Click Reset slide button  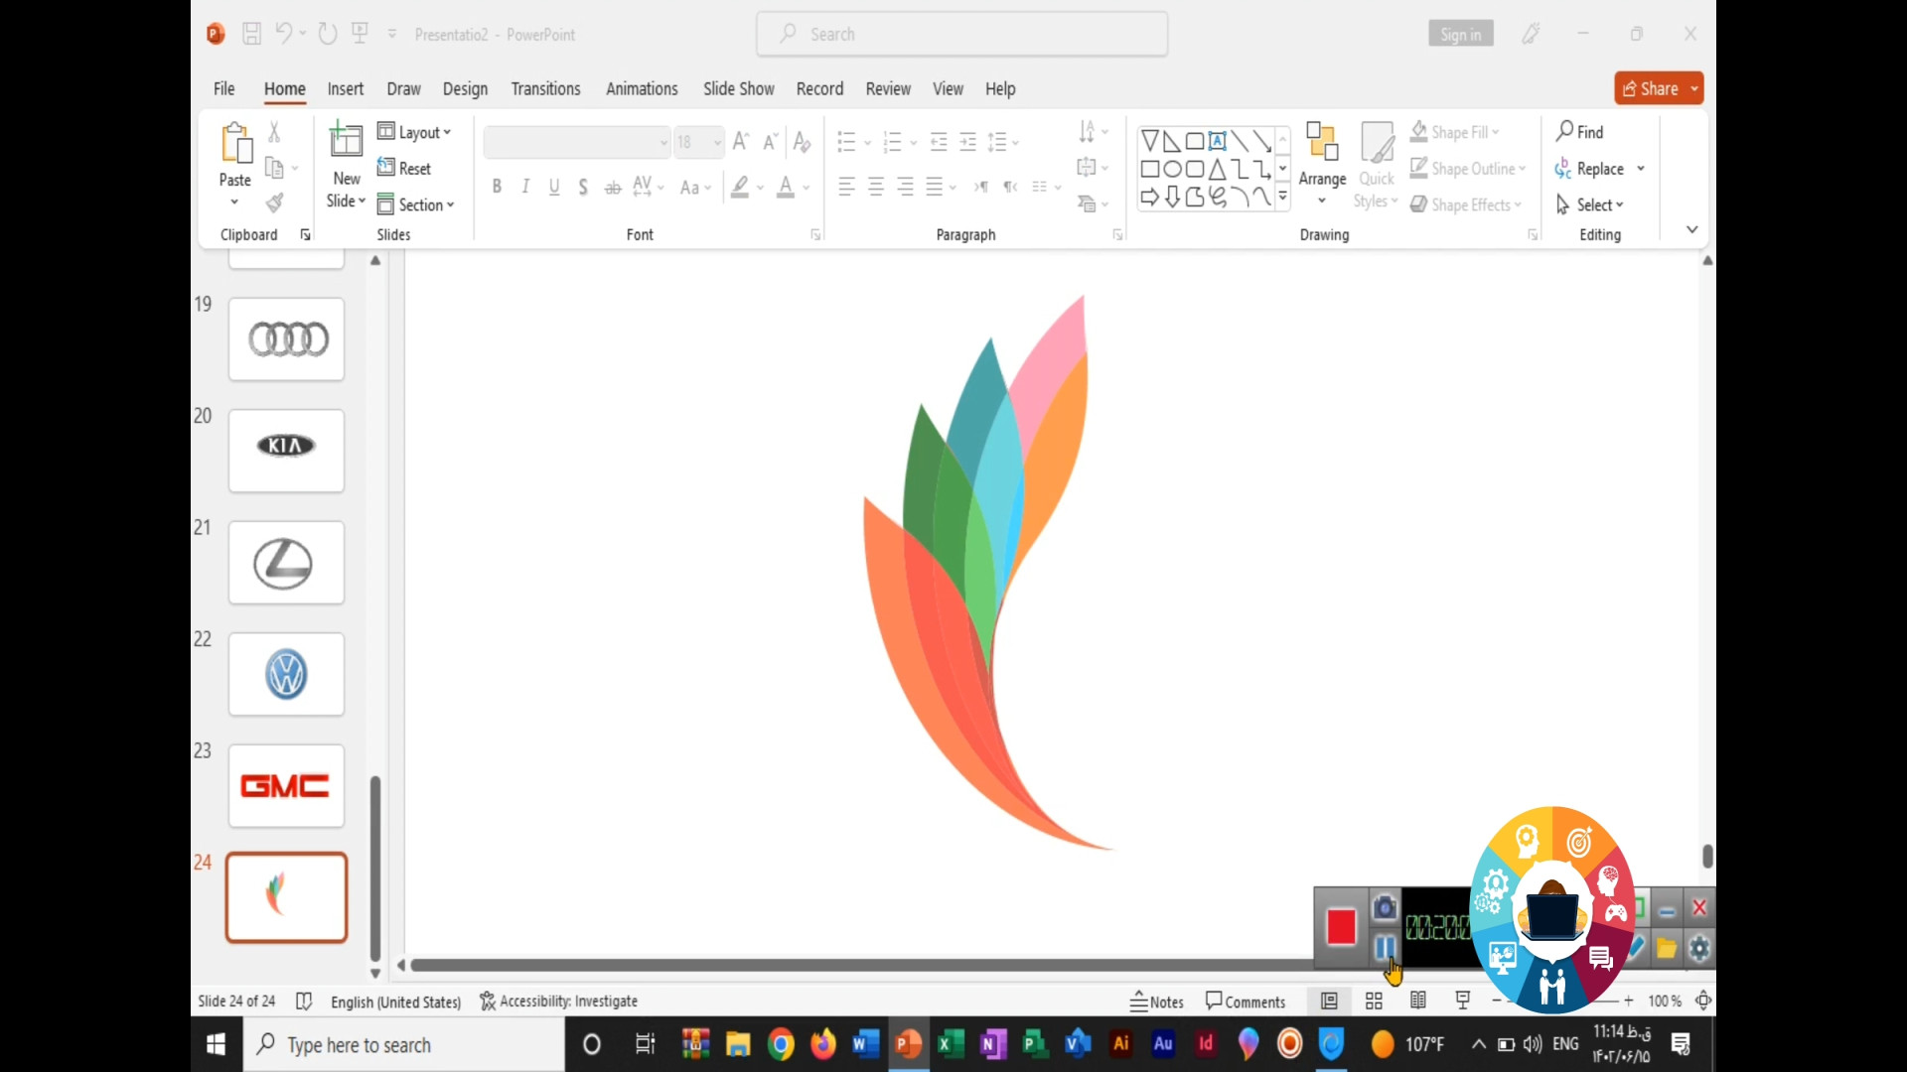pos(404,169)
